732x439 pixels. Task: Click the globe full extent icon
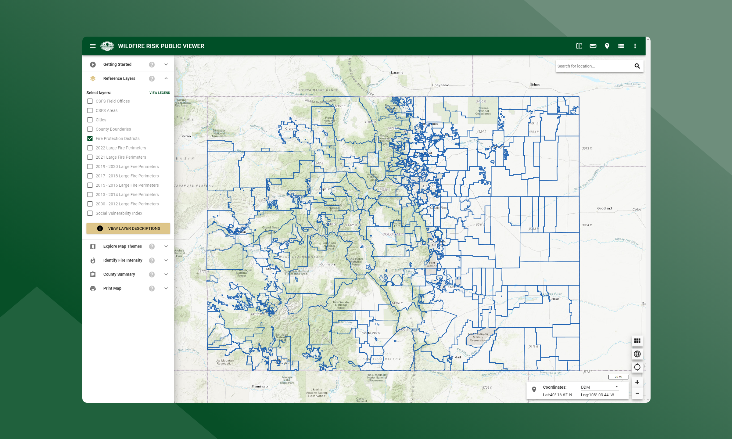pos(637,354)
